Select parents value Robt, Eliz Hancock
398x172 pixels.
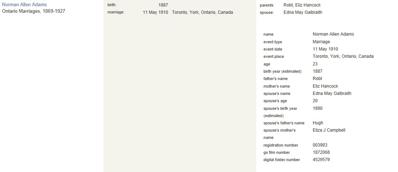(302, 5)
